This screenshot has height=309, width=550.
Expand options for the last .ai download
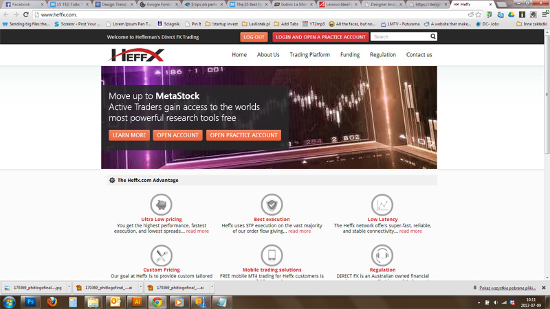[212, 287]
